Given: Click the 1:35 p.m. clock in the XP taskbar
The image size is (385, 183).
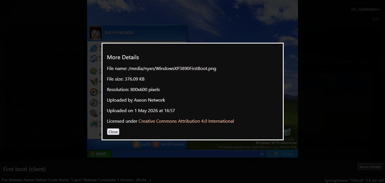Looking at the screenshot, I should click(x=288, y=154).
